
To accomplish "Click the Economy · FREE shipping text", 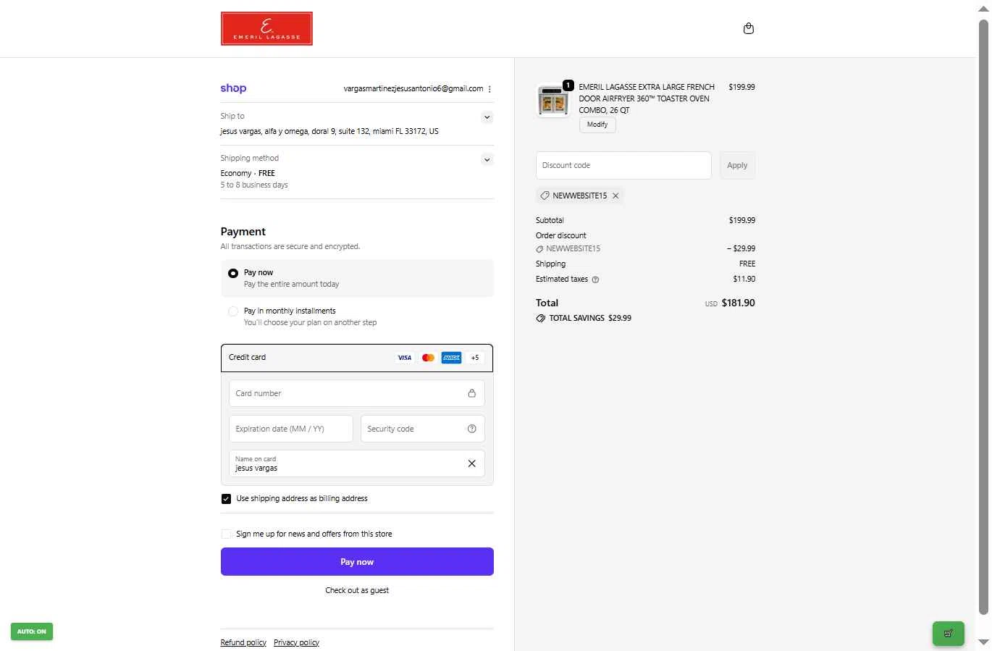I will pyautogui.click(x=248, y=173).
